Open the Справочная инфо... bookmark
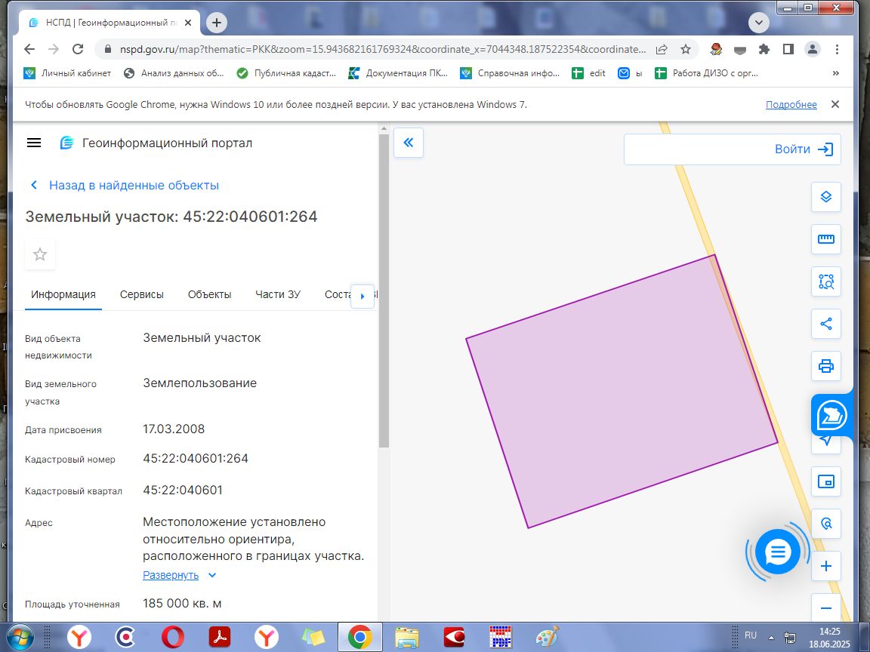Screen dimensions: 870x652 (x=510, y=73)
